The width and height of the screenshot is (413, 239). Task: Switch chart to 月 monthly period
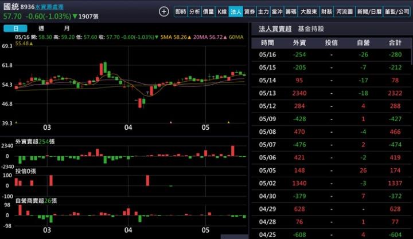[x=67, y=28]
